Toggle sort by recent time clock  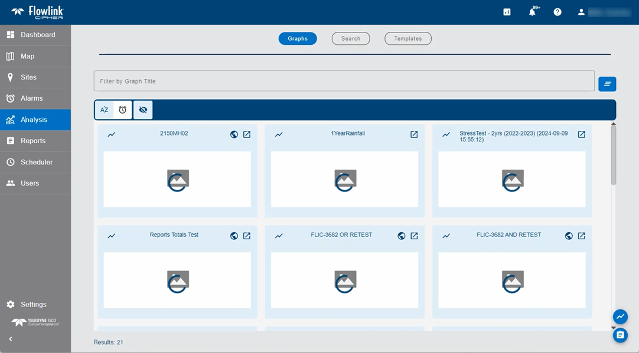(x=123, y=110)
